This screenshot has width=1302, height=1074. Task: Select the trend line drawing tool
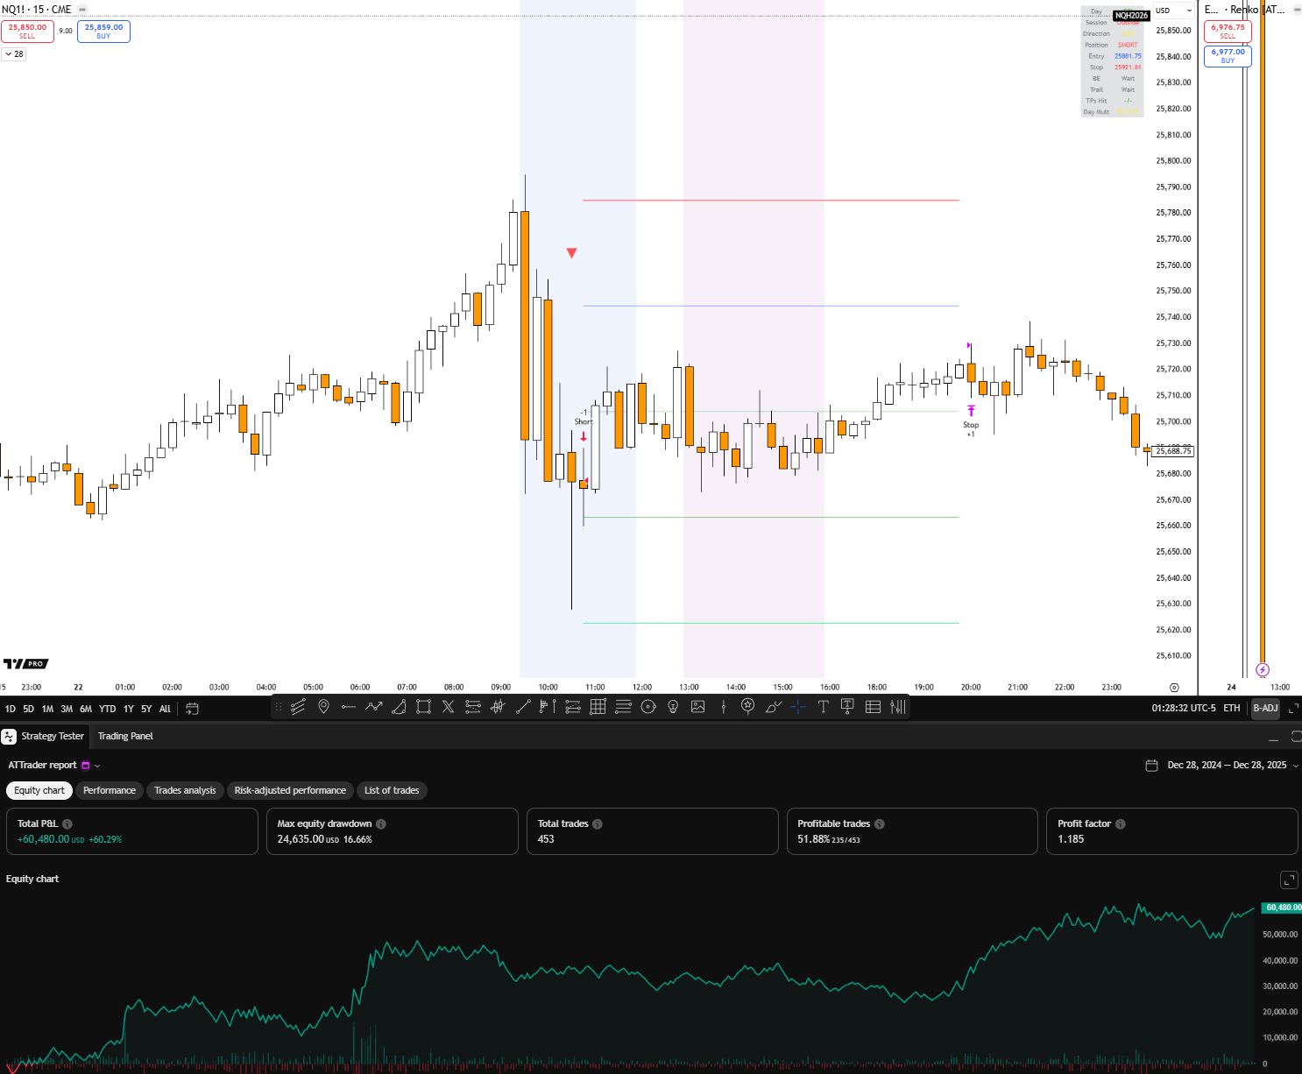click(x=523, y=707)
